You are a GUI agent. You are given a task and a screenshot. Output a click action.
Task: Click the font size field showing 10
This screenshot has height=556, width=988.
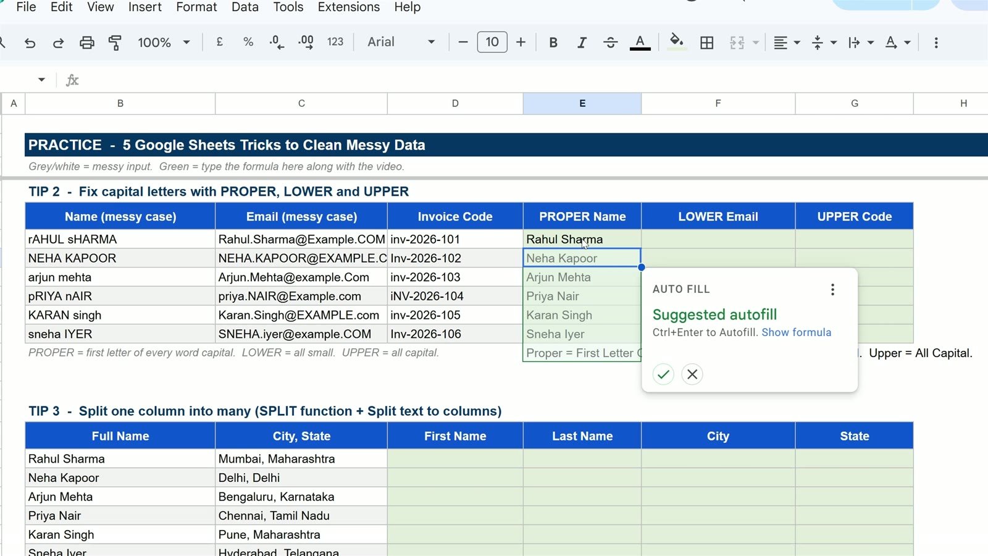click(492, 42)
